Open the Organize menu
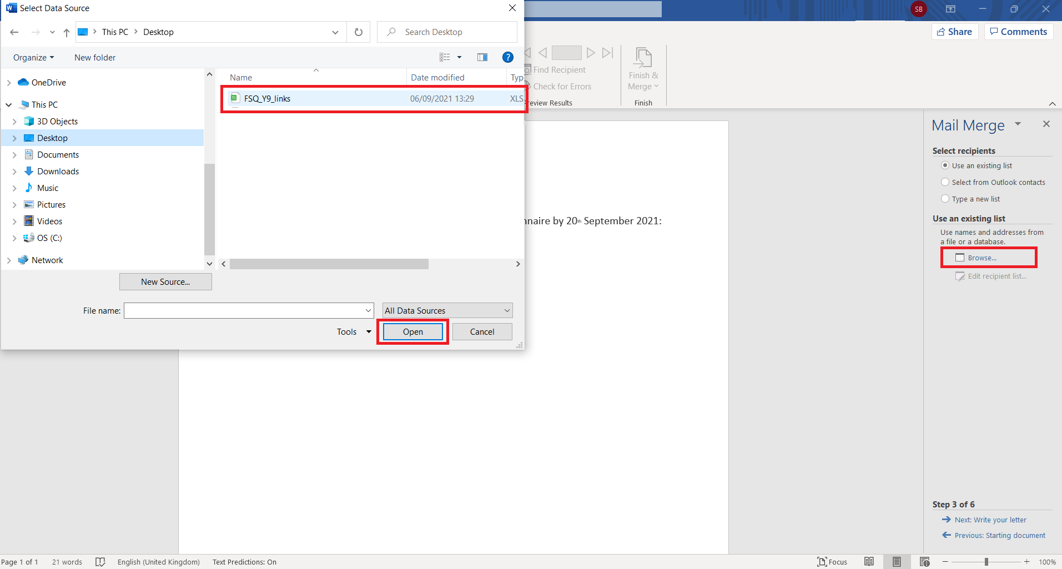Viewport: 1062px width, 569px height. [33, 58]
